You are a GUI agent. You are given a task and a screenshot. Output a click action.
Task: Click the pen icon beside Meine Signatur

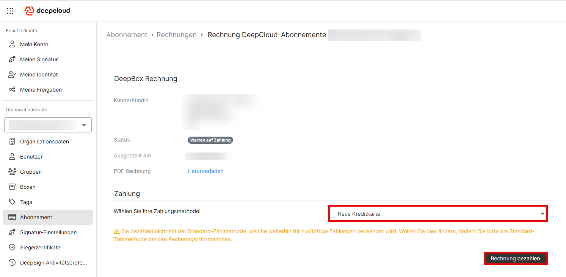12,59
